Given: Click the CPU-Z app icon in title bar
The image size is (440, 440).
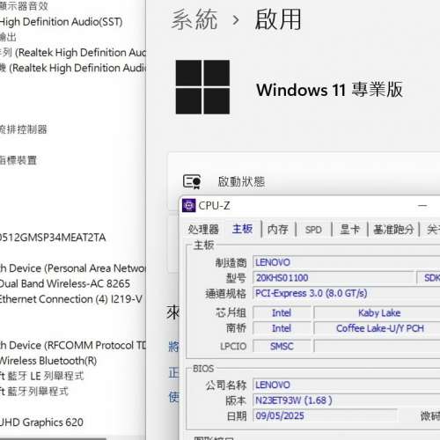Looking at the screenshot, I should [x=188, y=205].
